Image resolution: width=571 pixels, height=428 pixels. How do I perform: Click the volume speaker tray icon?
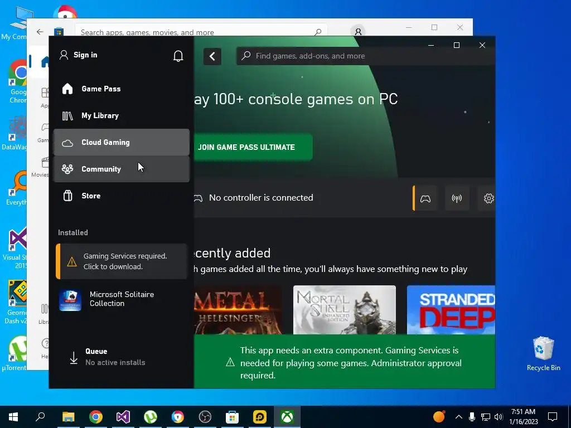pos(499,417)
